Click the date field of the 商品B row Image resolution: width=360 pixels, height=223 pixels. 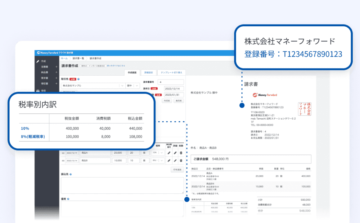tap(72, 161)
